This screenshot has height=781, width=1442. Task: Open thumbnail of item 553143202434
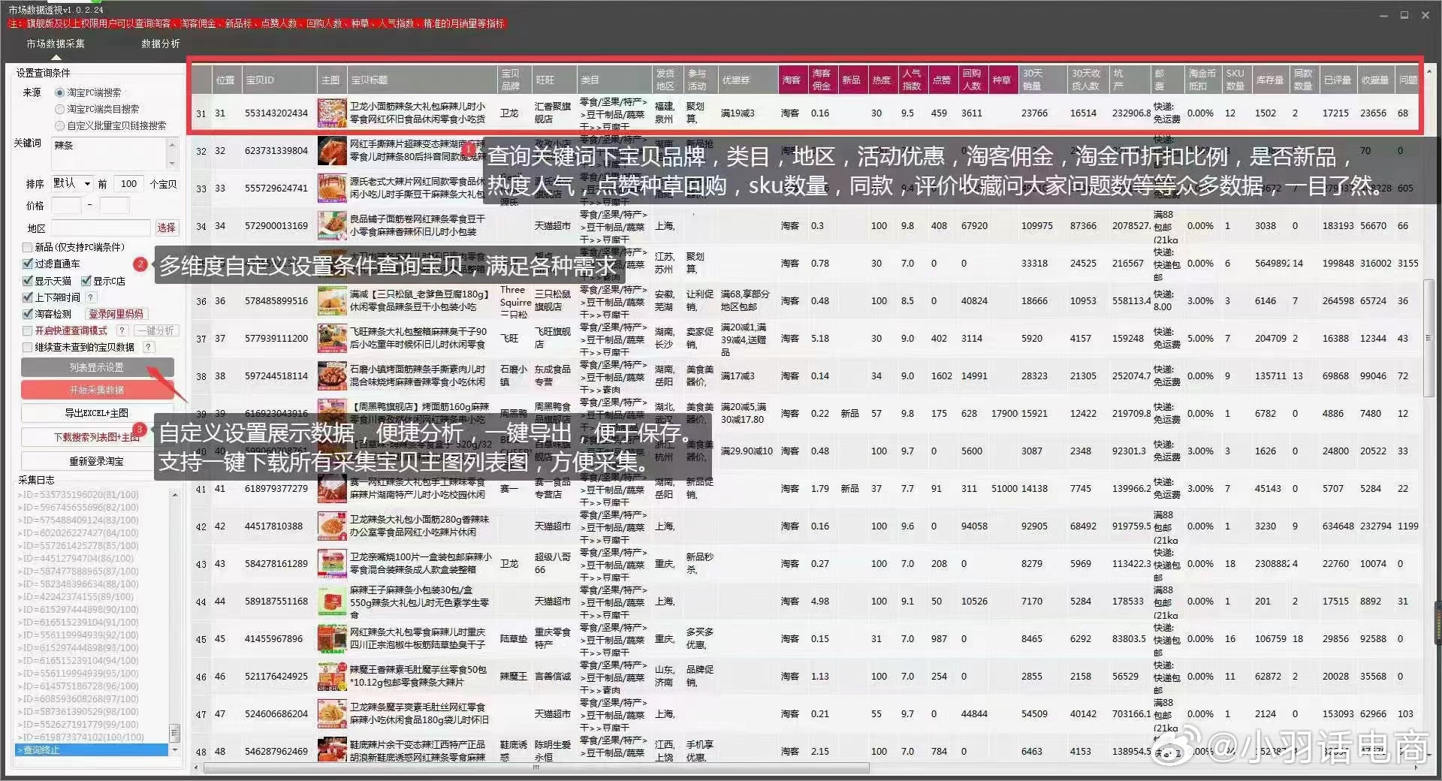coord(332,113)
